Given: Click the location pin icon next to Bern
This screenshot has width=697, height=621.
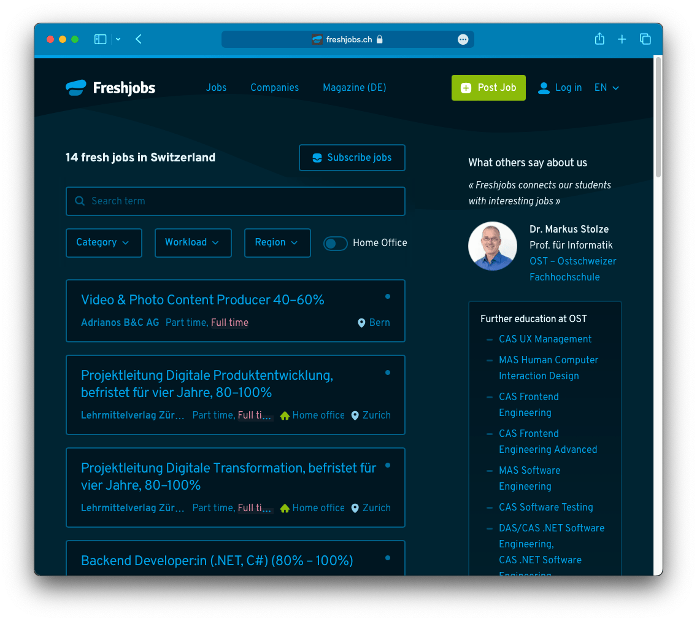Looking at the screenshot, I should (361, 322).
